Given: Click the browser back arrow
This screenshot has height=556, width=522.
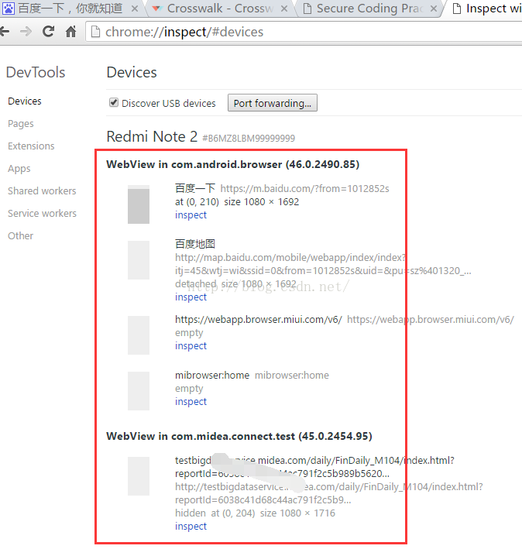Looking at the screenshot, I should [x=4, y=32].
